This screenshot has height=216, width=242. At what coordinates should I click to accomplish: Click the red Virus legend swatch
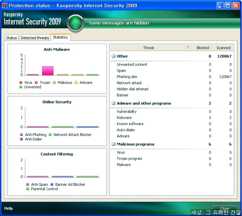pyautogui.click(x=21, y=82)
